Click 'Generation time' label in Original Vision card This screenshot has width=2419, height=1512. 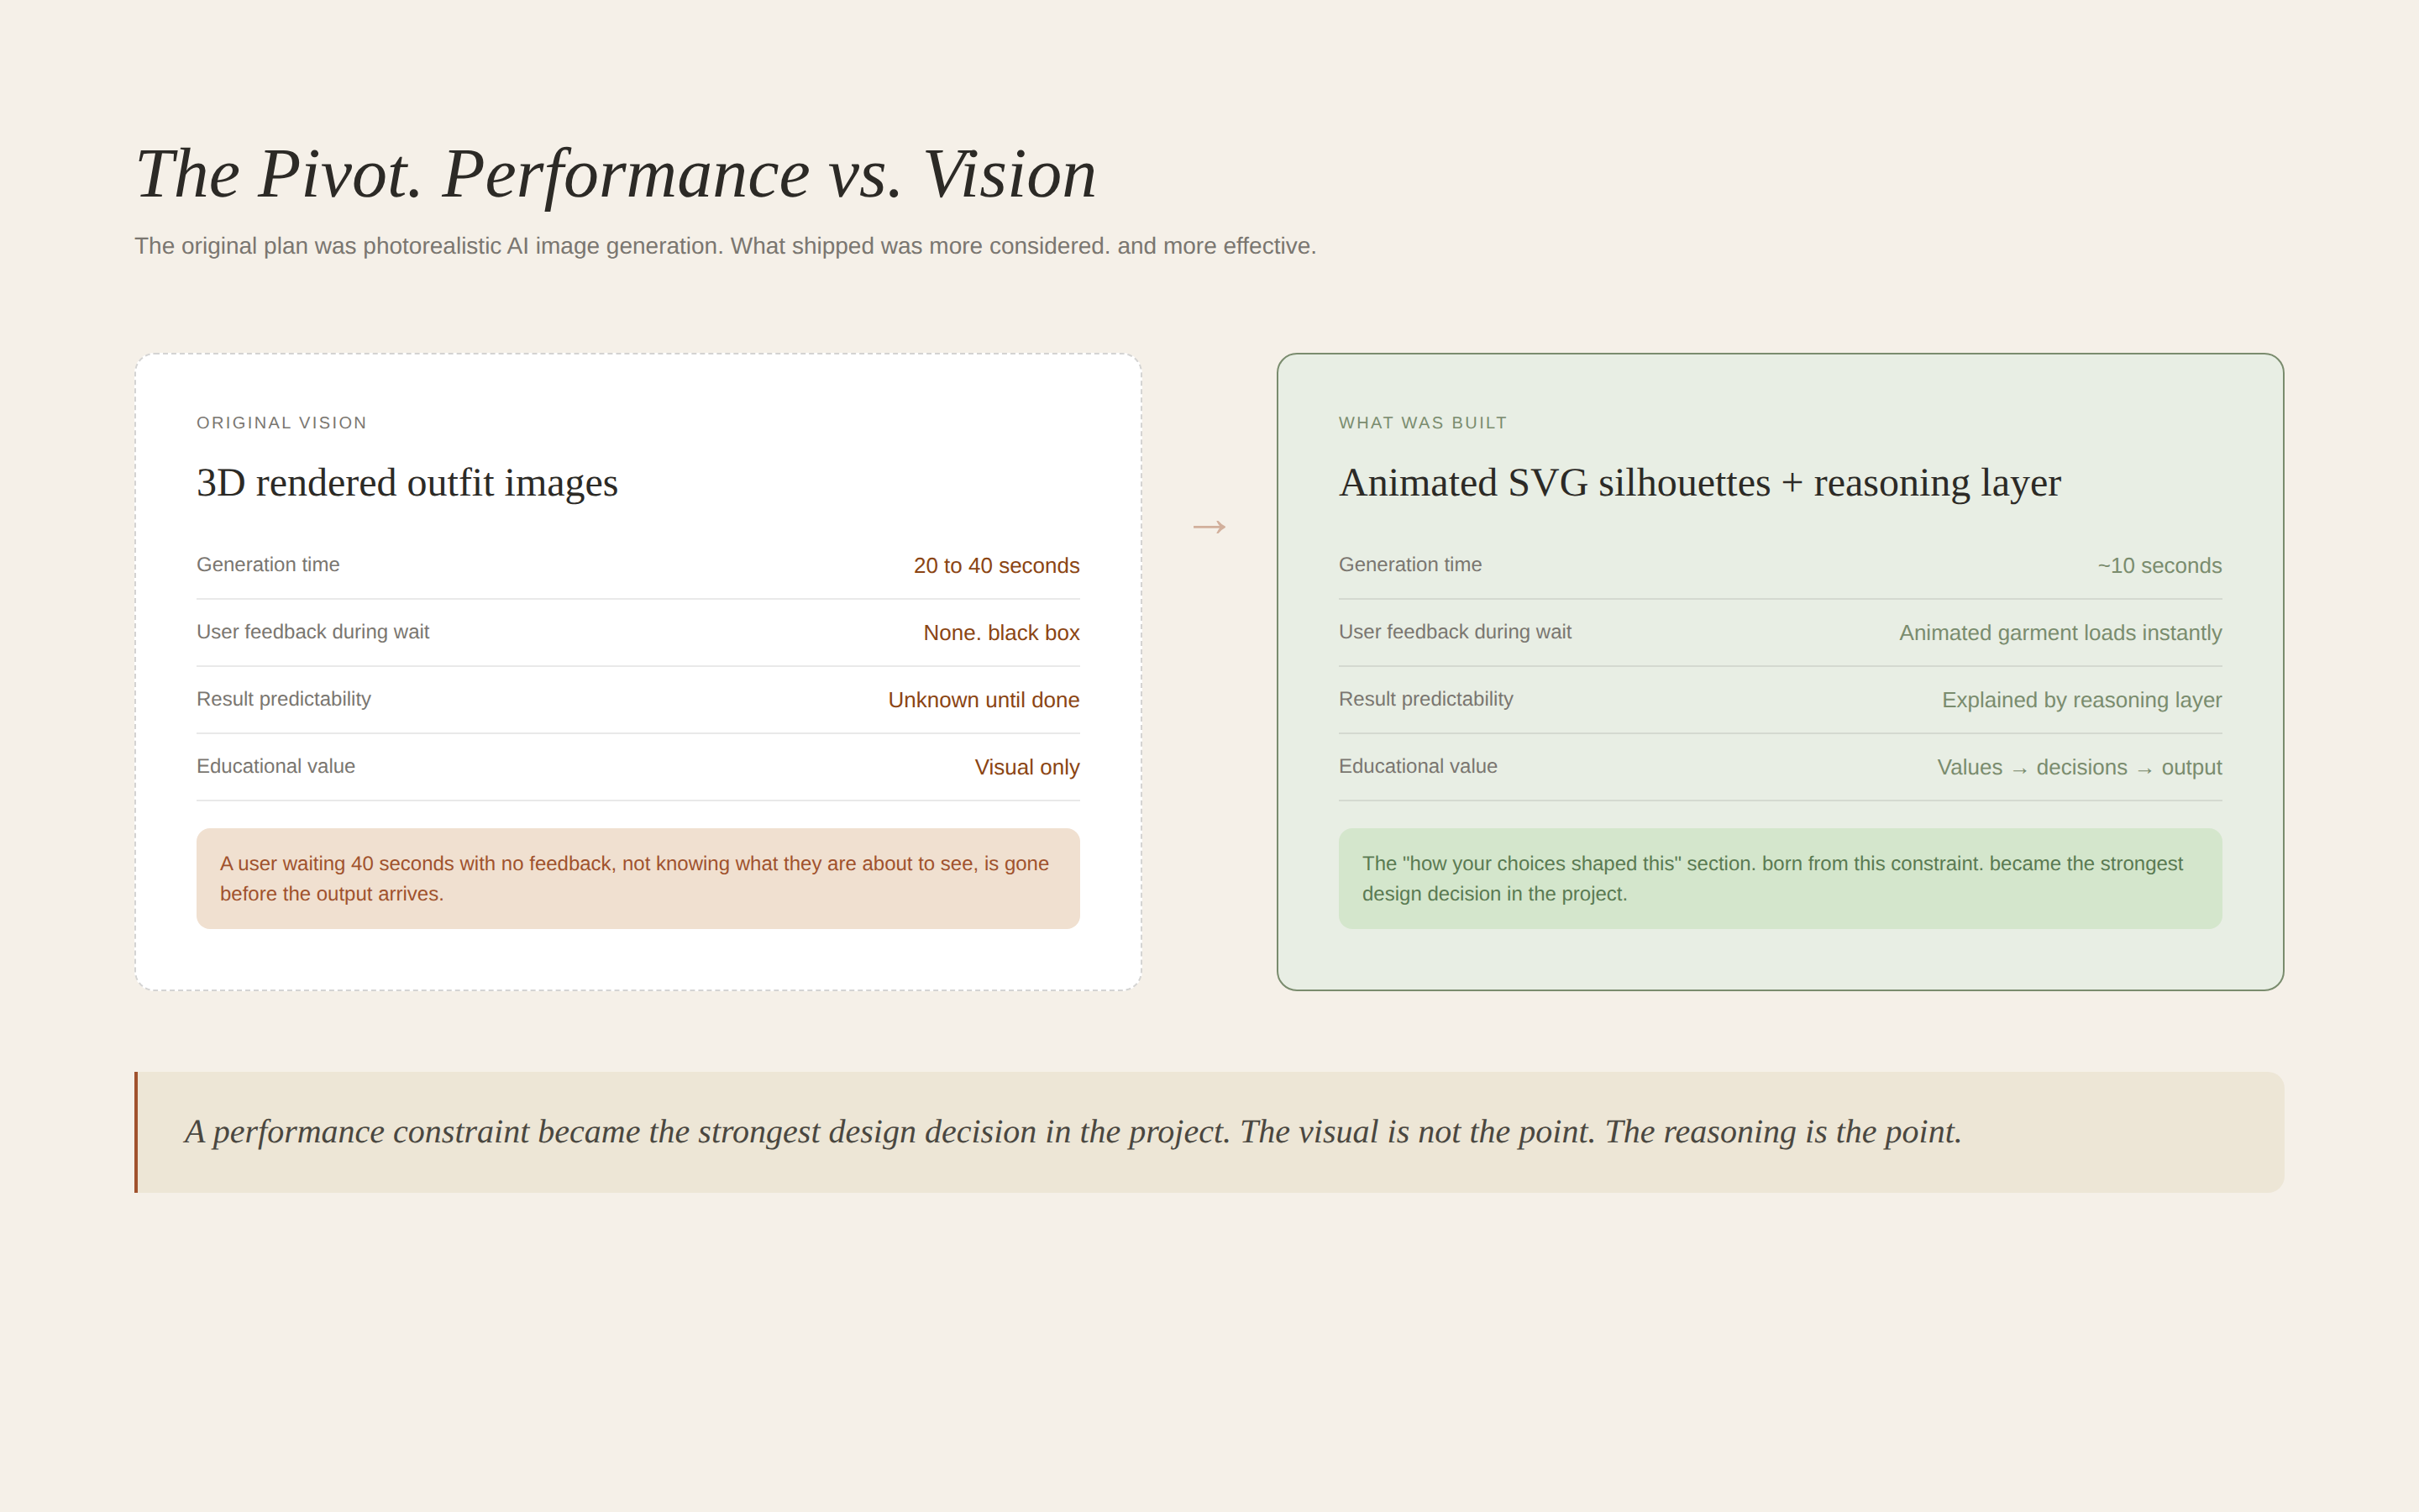pyautogui.click(x=268, y=565)
